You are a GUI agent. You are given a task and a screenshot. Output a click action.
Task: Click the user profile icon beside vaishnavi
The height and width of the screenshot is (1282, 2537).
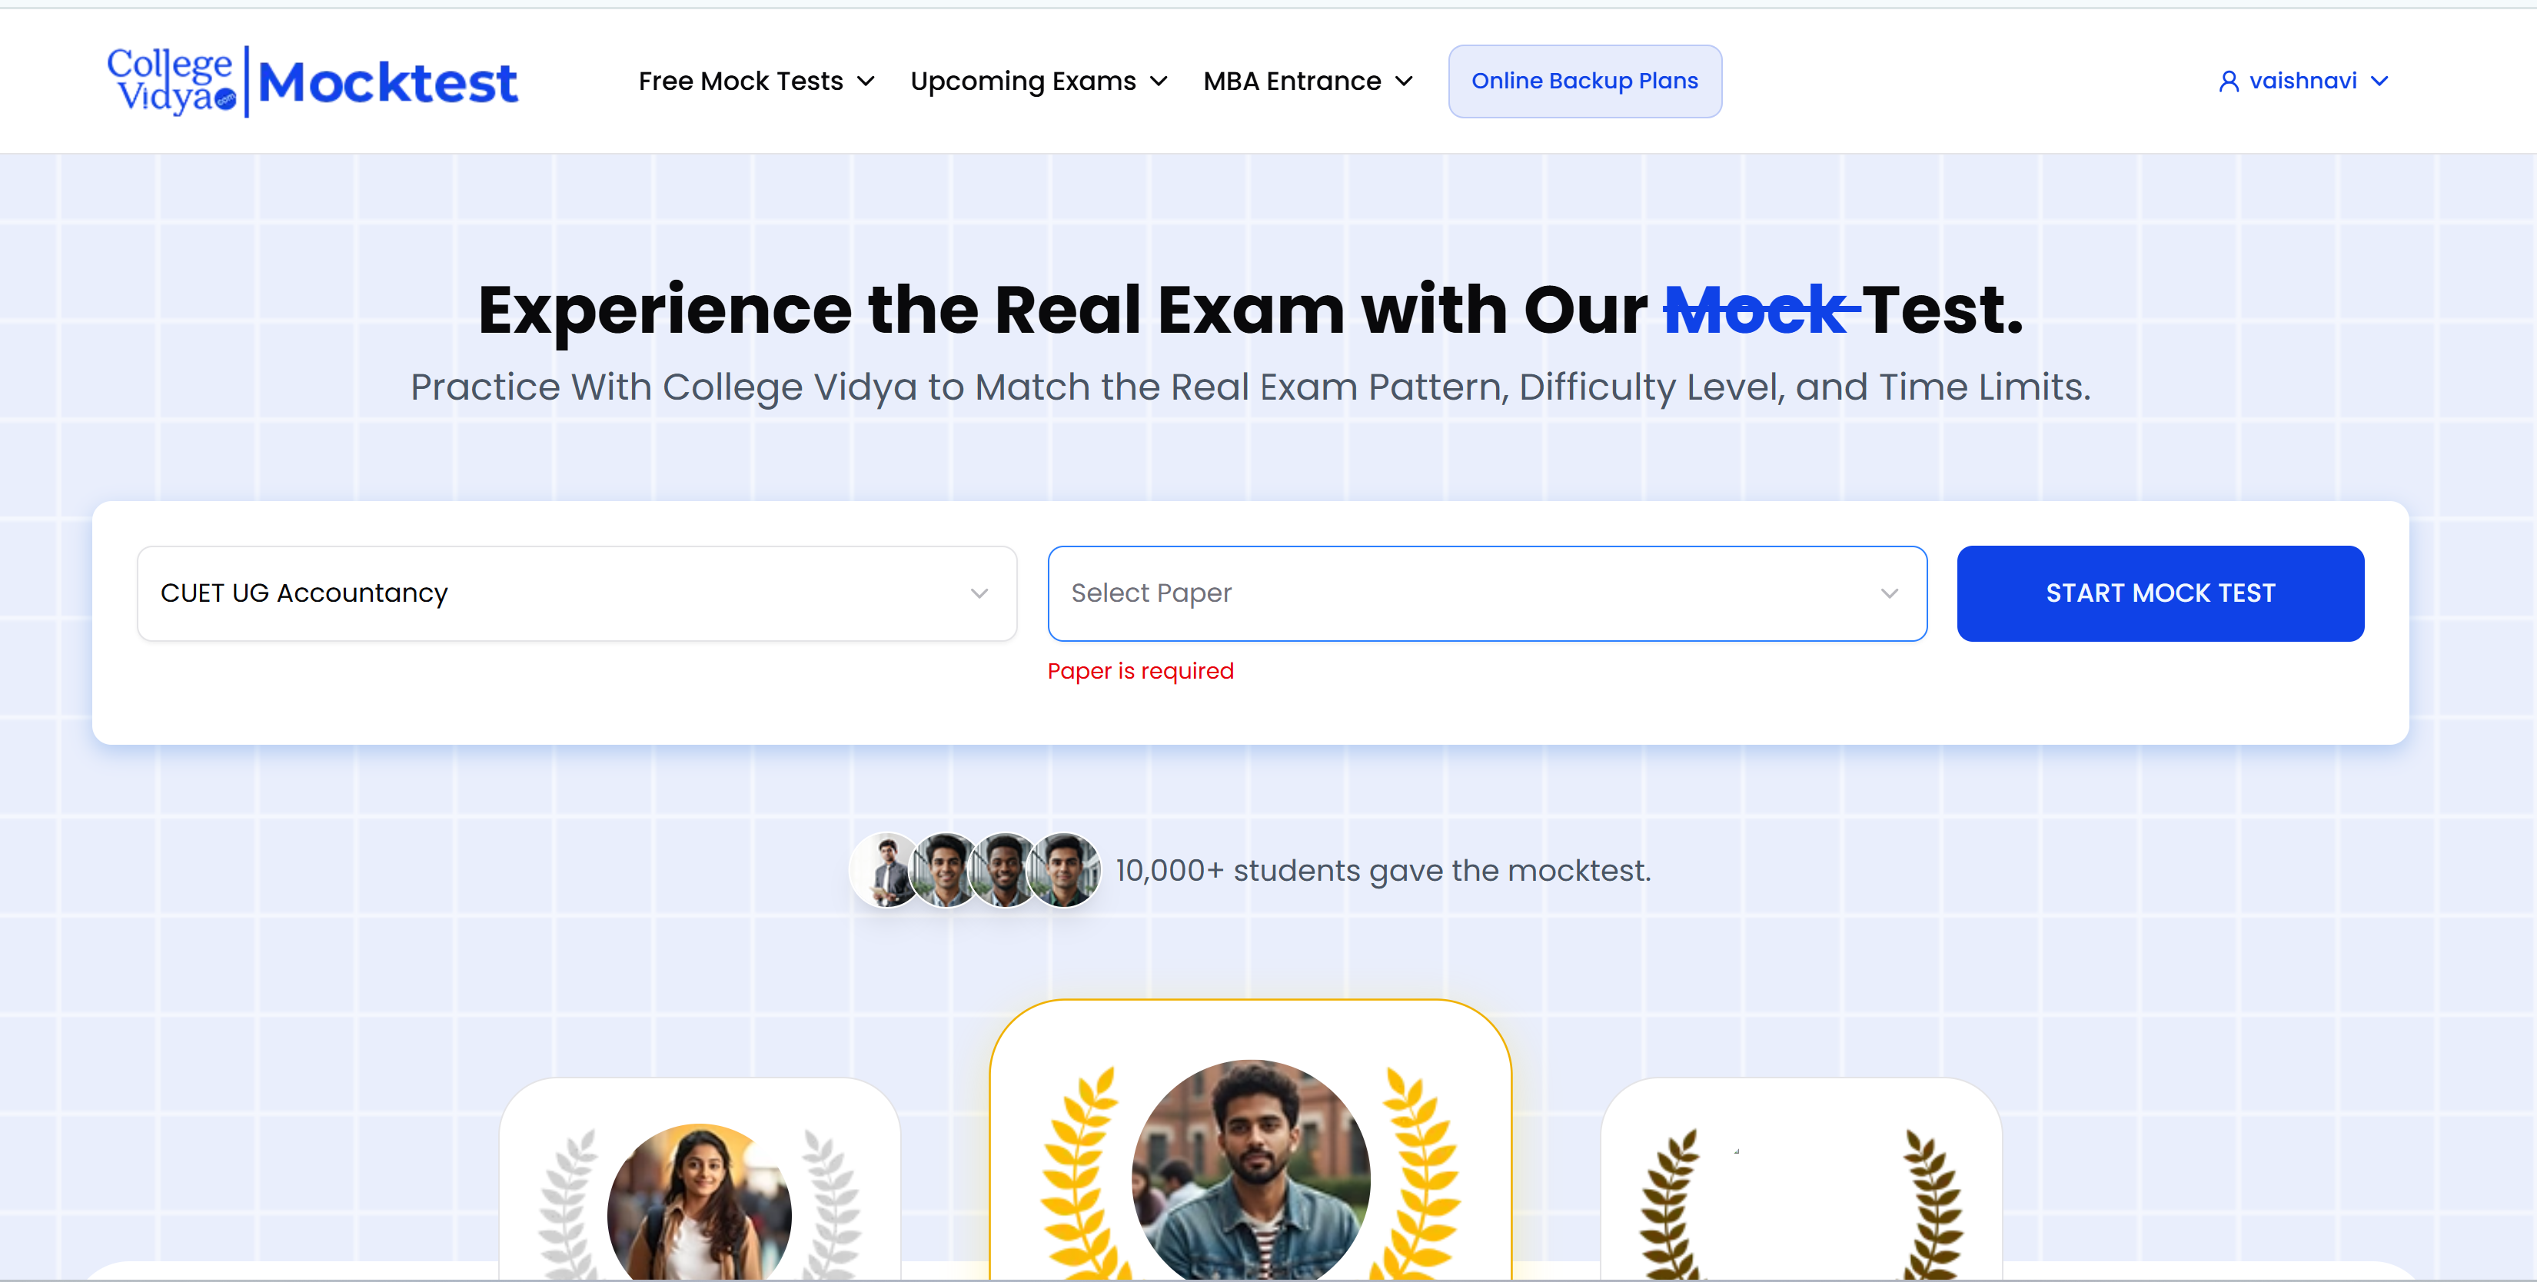point(2228,81)
